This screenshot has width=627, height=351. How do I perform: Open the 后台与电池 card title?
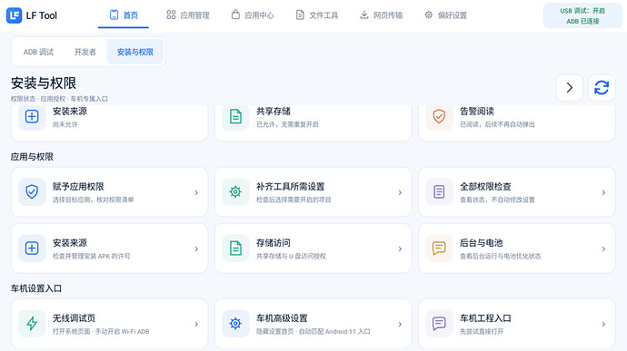click(481, 243)
